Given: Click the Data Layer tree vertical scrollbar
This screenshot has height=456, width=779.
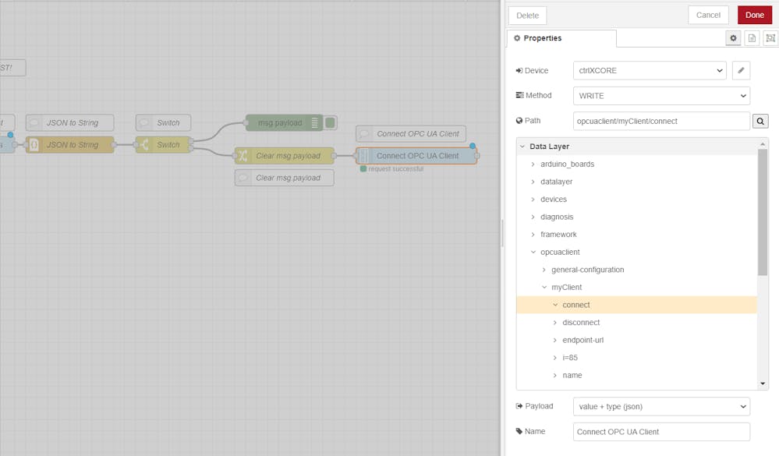Looking at the screenshot, I should tap(763, 211).
